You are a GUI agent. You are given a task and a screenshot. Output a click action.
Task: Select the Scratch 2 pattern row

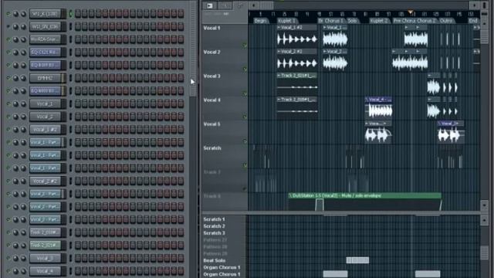(x=214, y=226)
